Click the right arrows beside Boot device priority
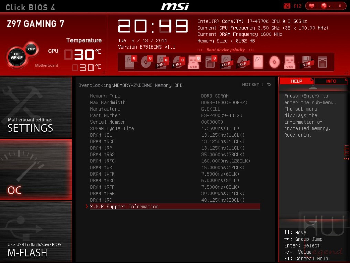Image resolution: width=350 pixels, height=263 pixels. pyautogui.click(x=251, y=50)
